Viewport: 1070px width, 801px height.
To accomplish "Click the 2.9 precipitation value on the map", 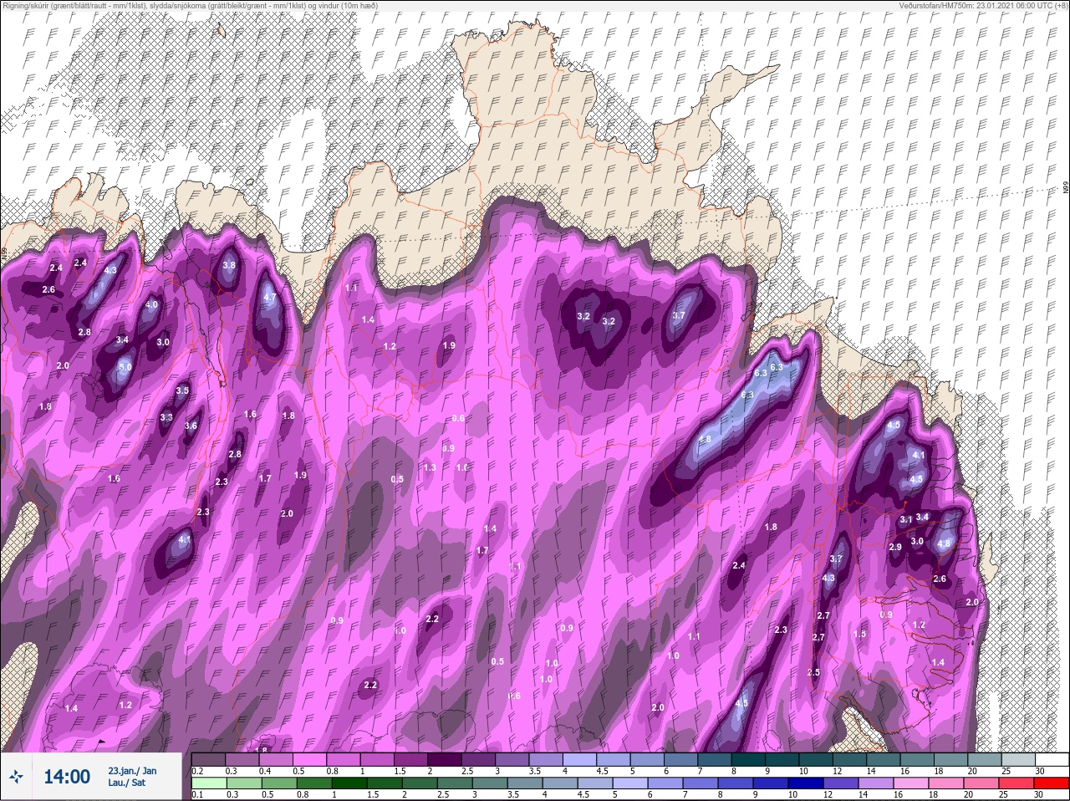I will (x=894, y=547).
